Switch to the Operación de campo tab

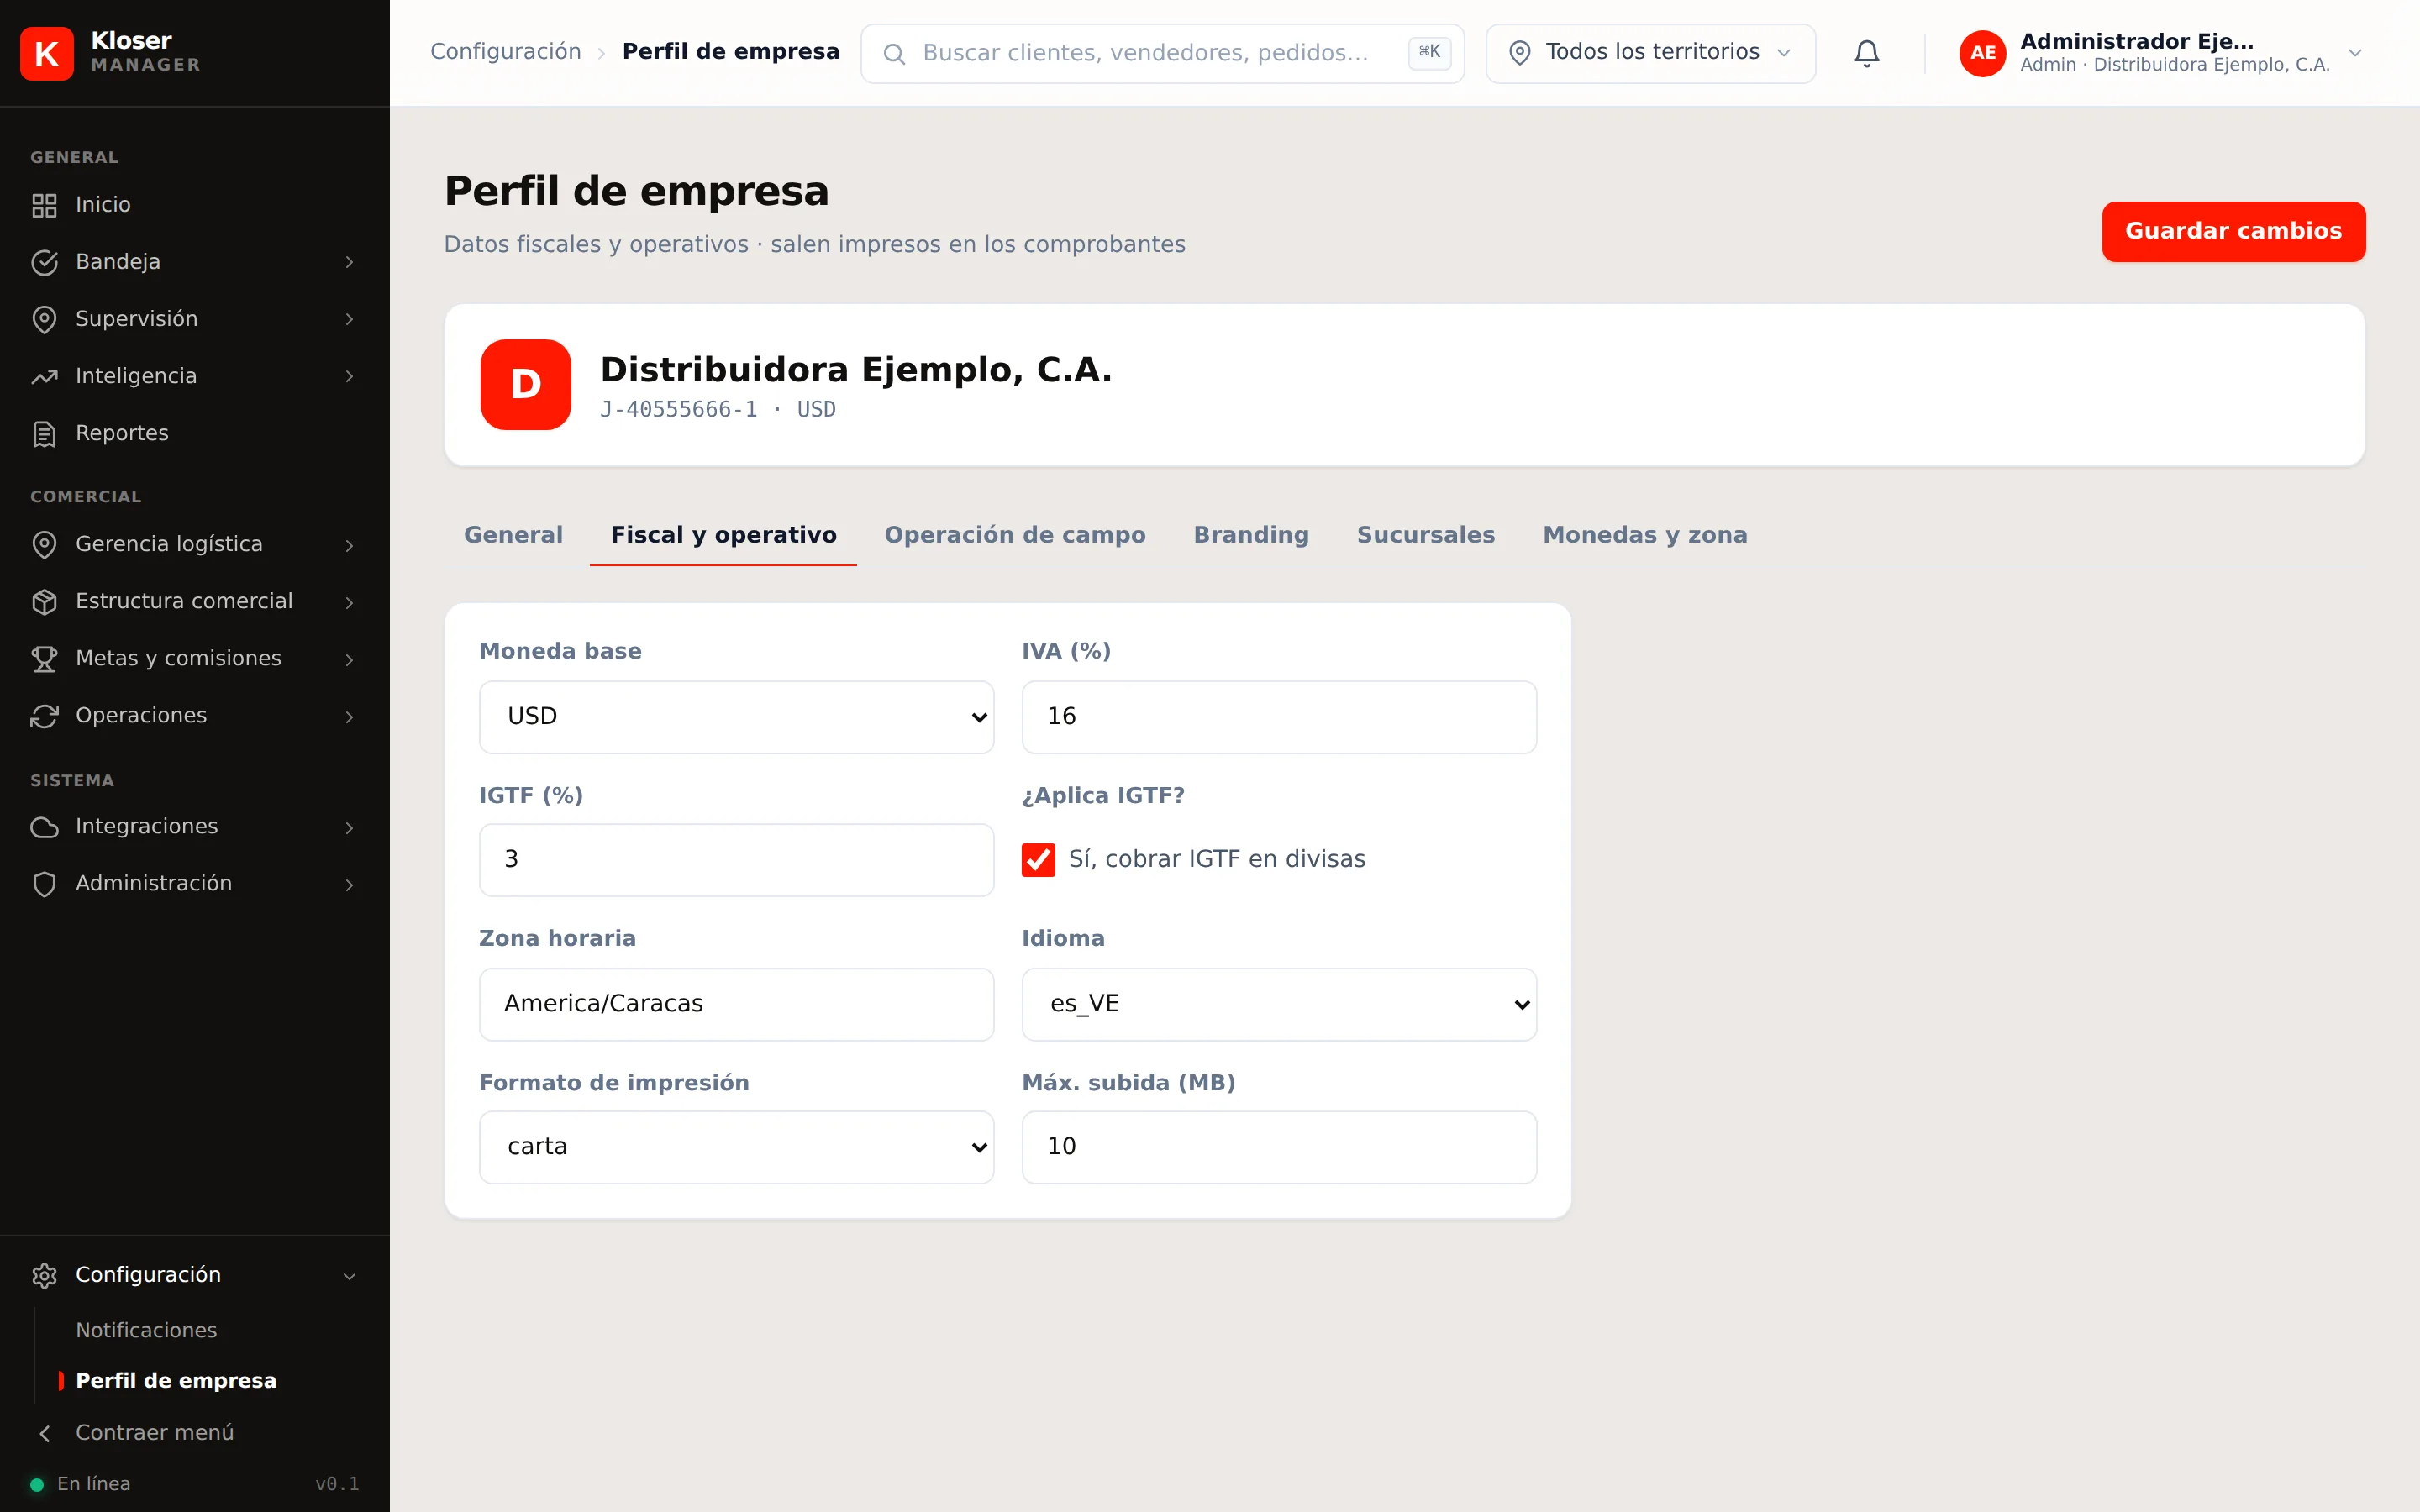(x=1015, y=535)
